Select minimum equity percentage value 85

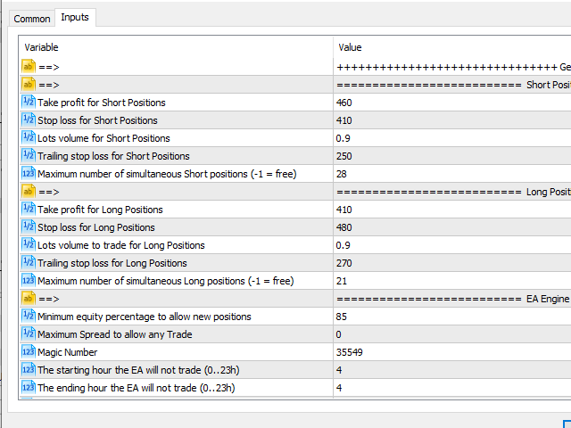342,317
